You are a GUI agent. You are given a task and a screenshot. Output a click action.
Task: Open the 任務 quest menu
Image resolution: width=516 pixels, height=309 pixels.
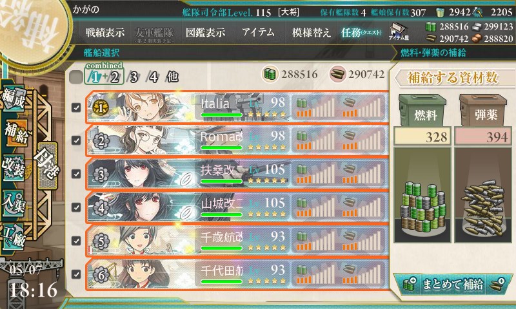361,32
